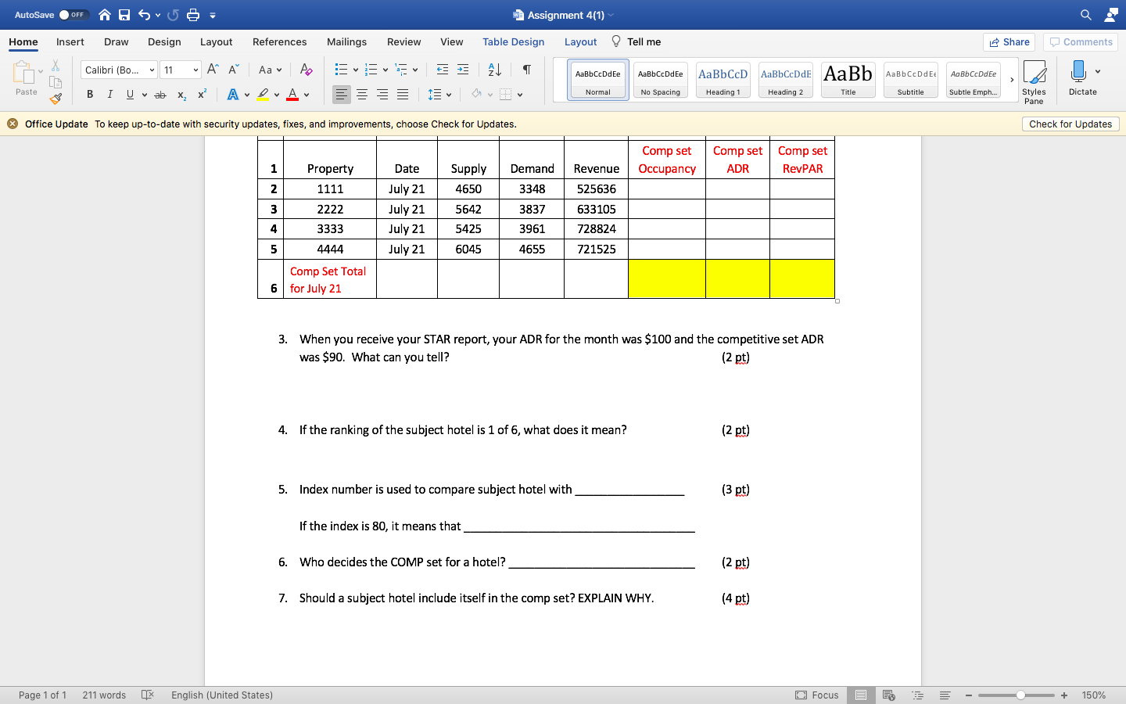Toggle bold formatting

click(89, 95)
